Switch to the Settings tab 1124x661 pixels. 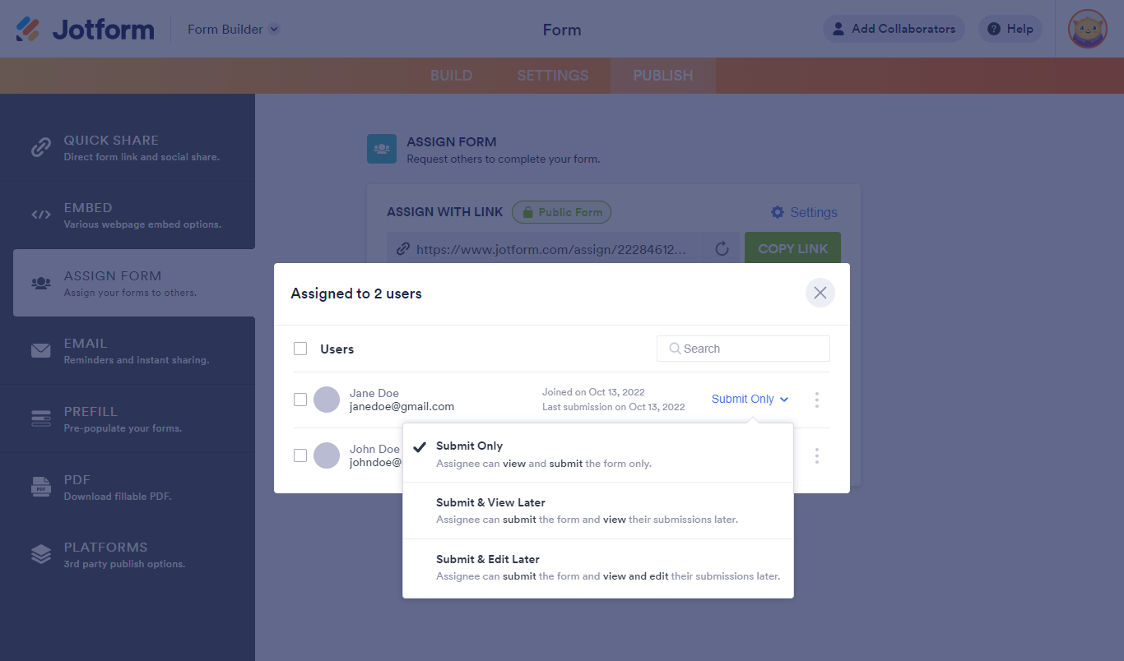pyautogui.click(x=552, y=76)
